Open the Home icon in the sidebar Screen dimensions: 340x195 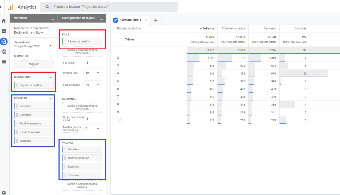(x=4, y=21)
